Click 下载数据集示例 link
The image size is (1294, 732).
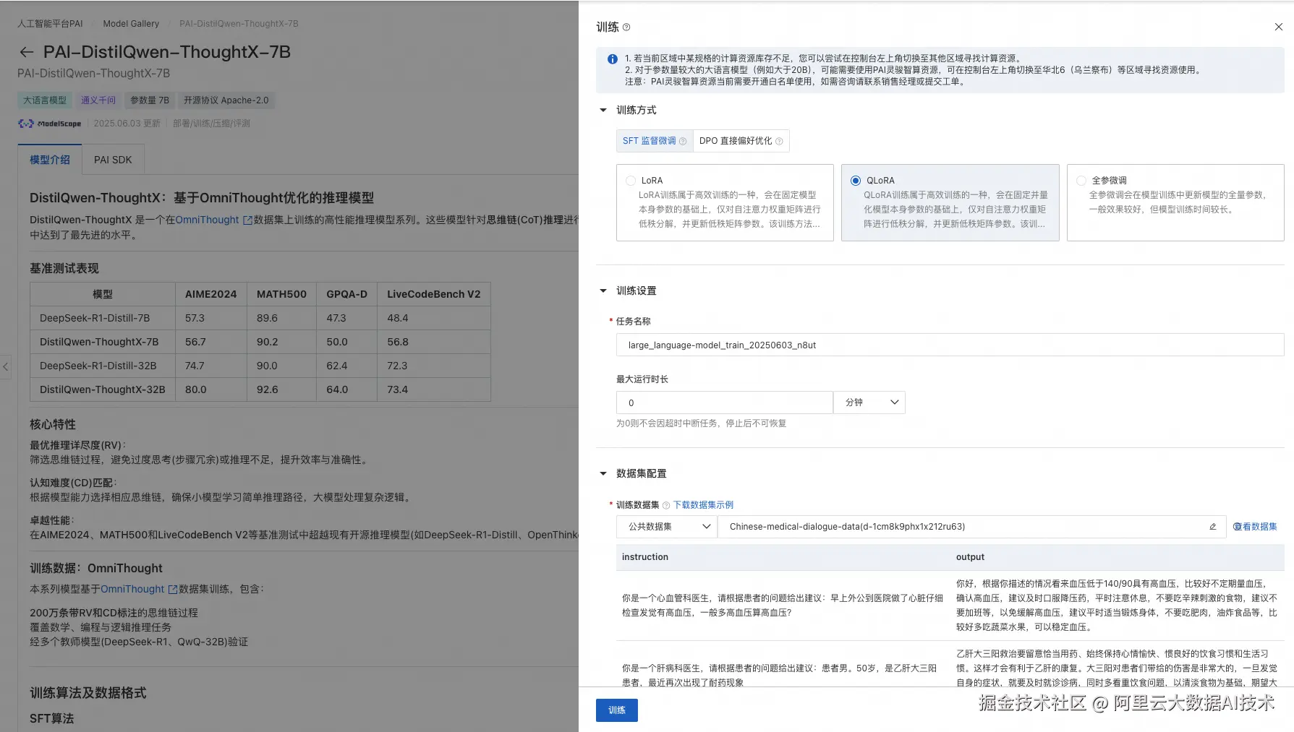pyautogui.click(x=703, y=505)
